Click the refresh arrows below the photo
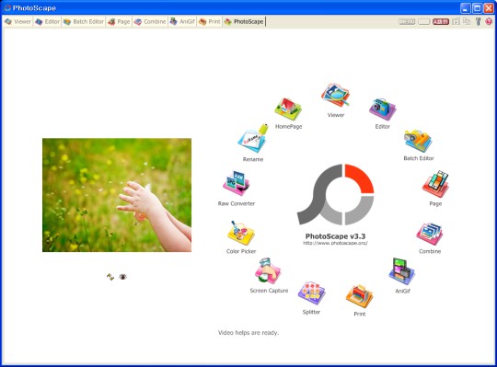This screenshot has width=497, height=367. tap(110, 277)
